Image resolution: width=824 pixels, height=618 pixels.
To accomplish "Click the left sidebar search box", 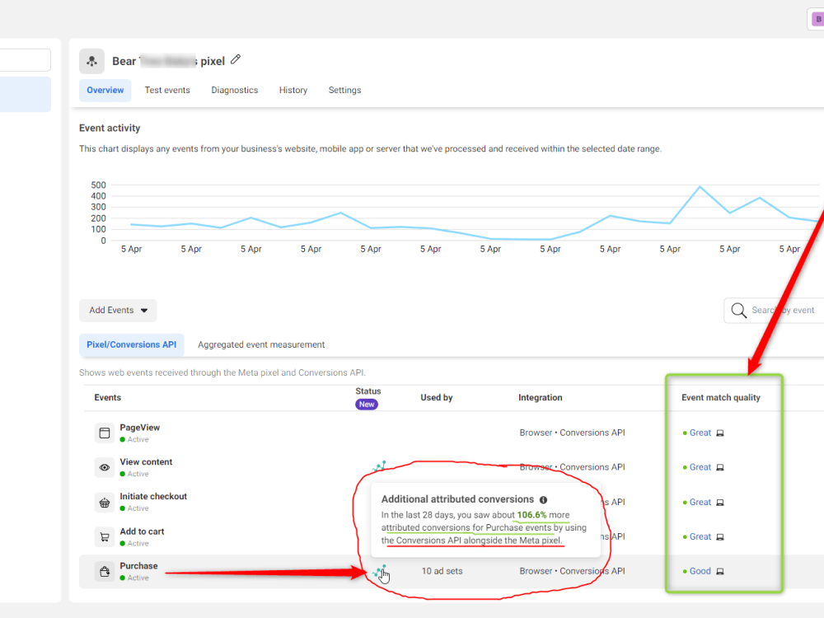I will pyautogui.click(x=26, y=60).
